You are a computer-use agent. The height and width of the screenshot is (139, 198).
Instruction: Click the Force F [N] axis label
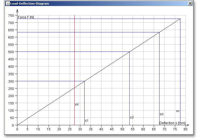click(x=26, y=17)
